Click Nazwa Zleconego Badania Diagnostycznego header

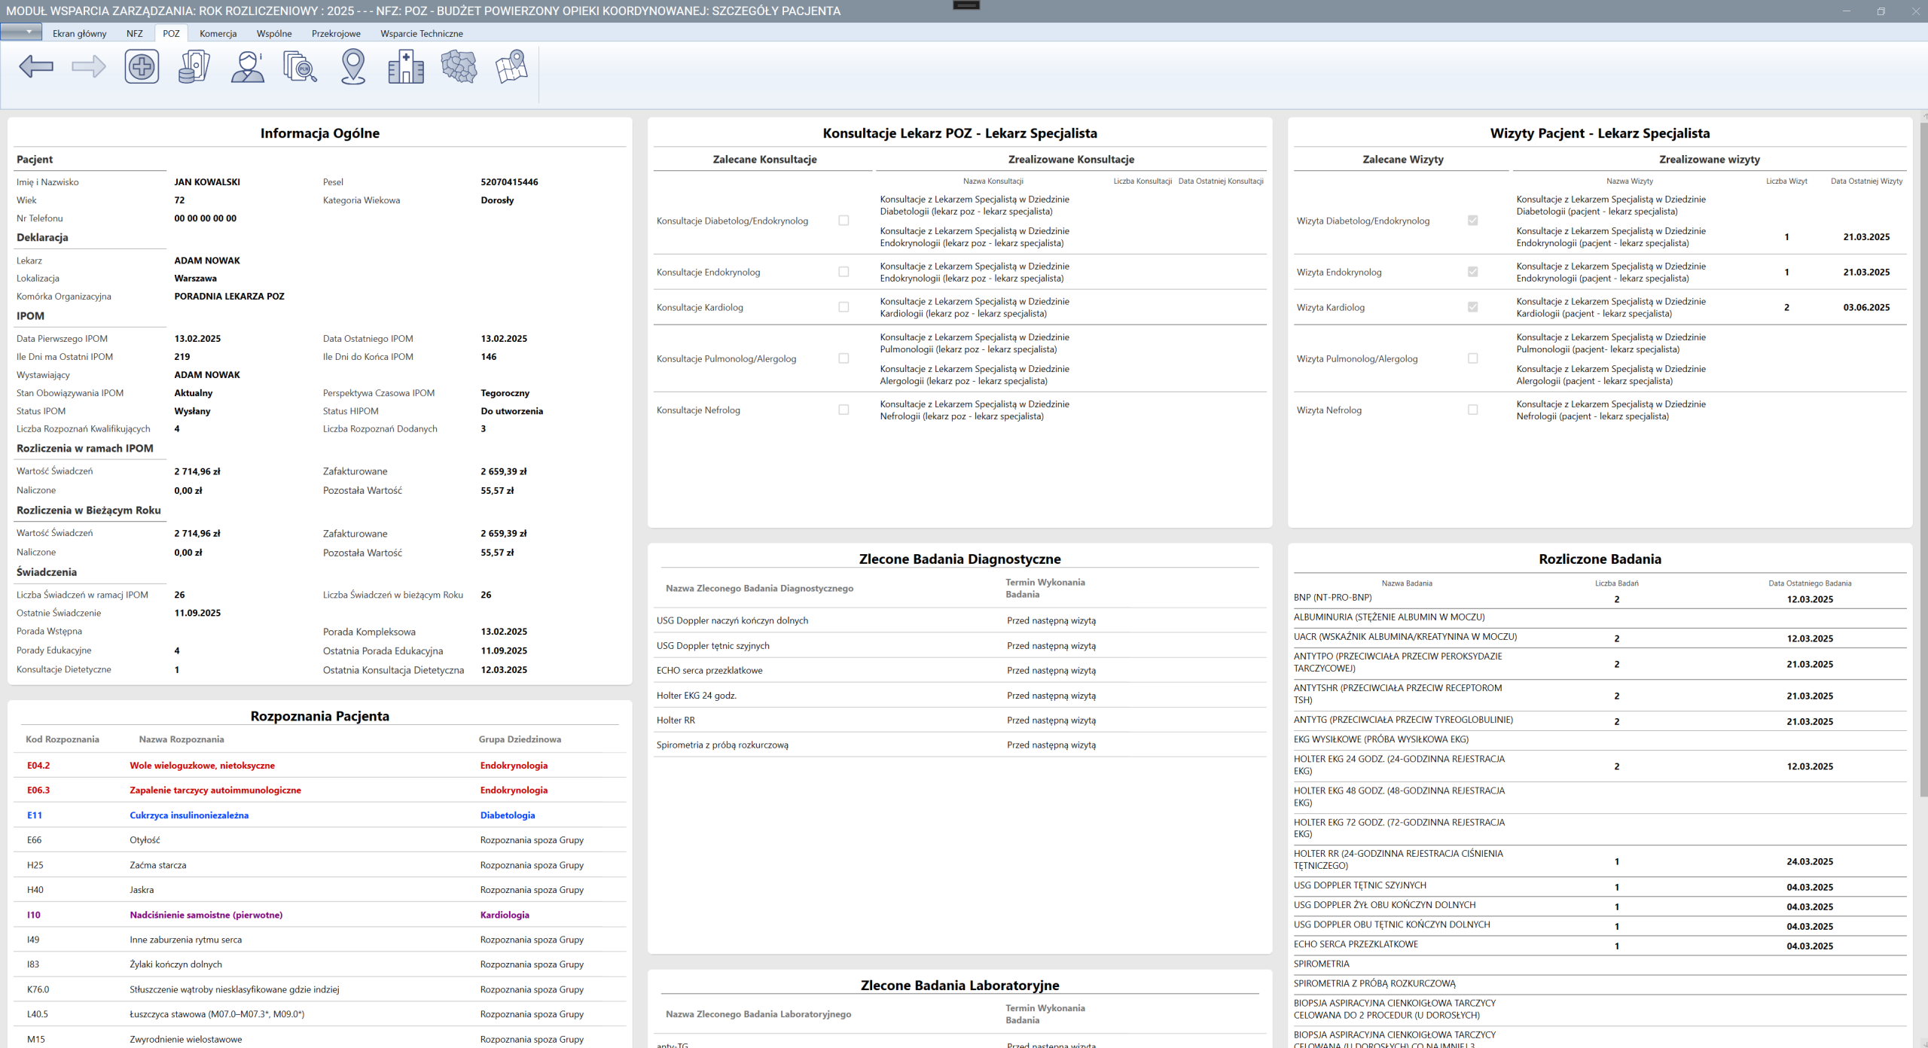click(x=759, y=588)
